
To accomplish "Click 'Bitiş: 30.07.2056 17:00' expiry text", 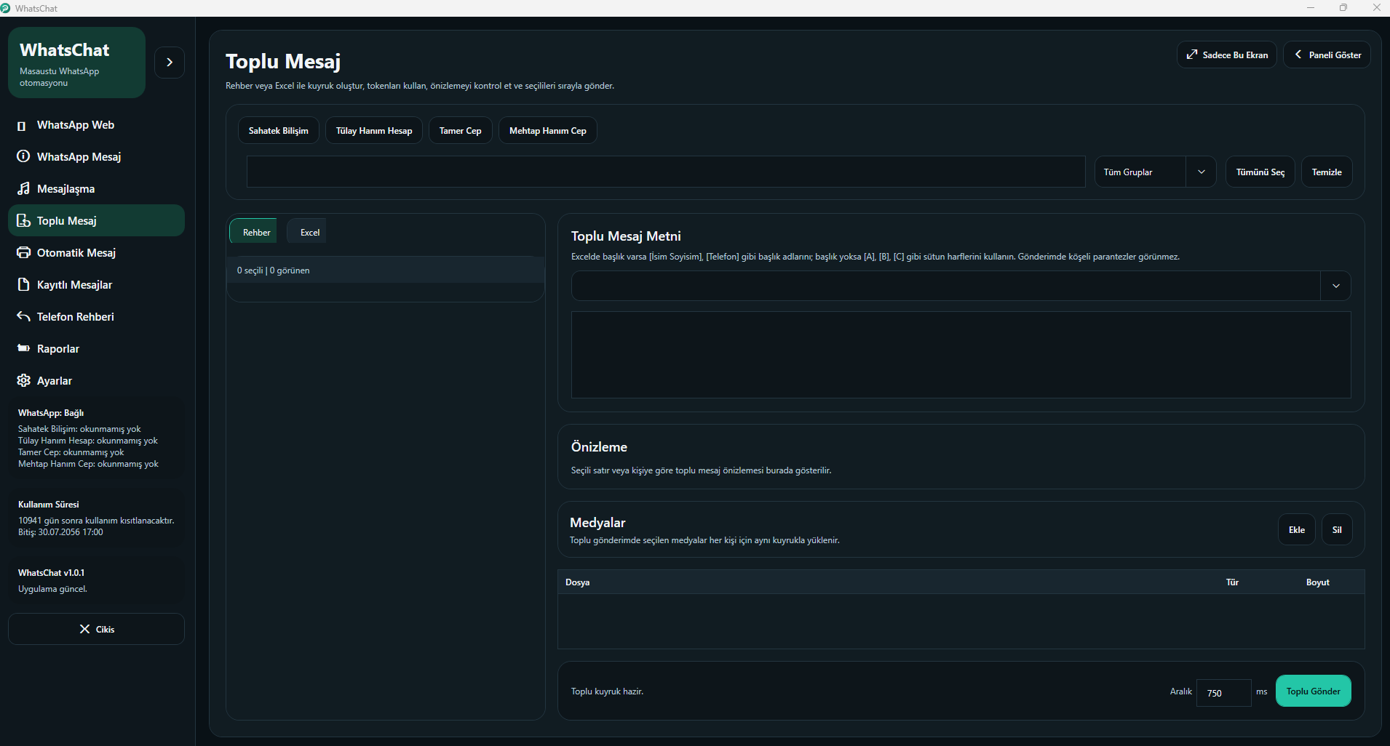I will [60, 532].
